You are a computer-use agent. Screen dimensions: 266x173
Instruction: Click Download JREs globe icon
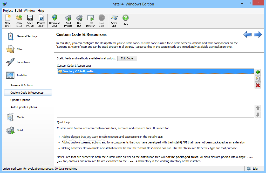point(54,21)
